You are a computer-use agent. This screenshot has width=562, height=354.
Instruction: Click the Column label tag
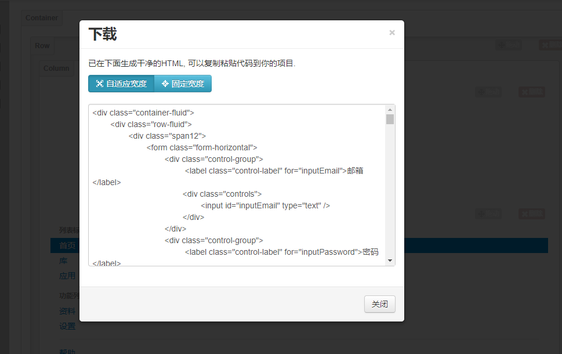pyautogui.click(x=56, y=68)
